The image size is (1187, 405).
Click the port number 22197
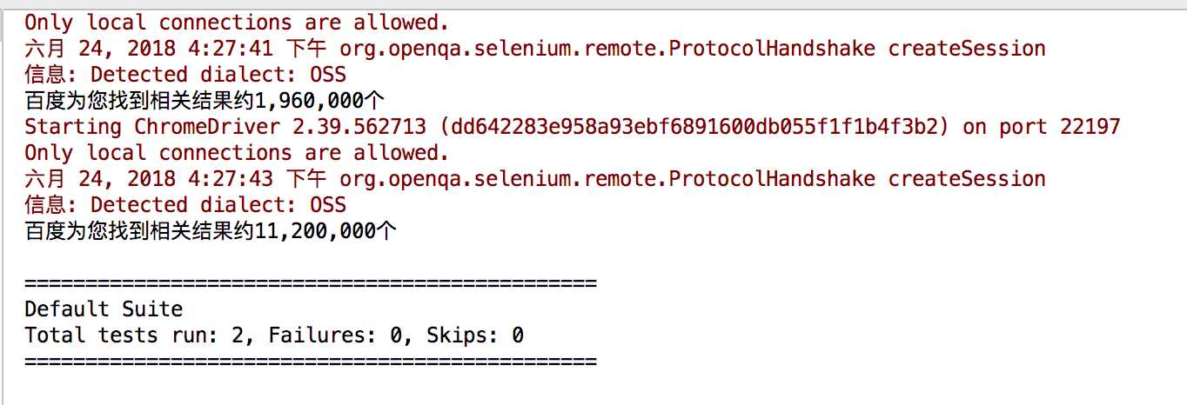pyautogui.click(x=1090, y=127)
